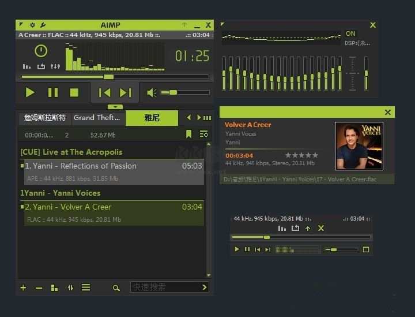The image size is (415, 317).
Task: Open playlist sorting blocks icon
Action: click(54, 288)
